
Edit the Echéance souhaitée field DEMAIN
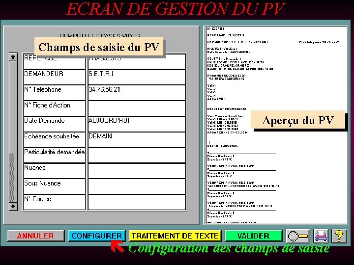coord(137,139)
